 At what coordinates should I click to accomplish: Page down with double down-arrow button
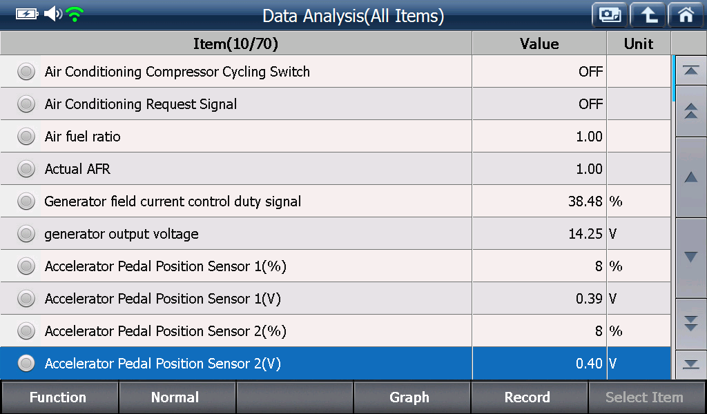coord(690,324)
